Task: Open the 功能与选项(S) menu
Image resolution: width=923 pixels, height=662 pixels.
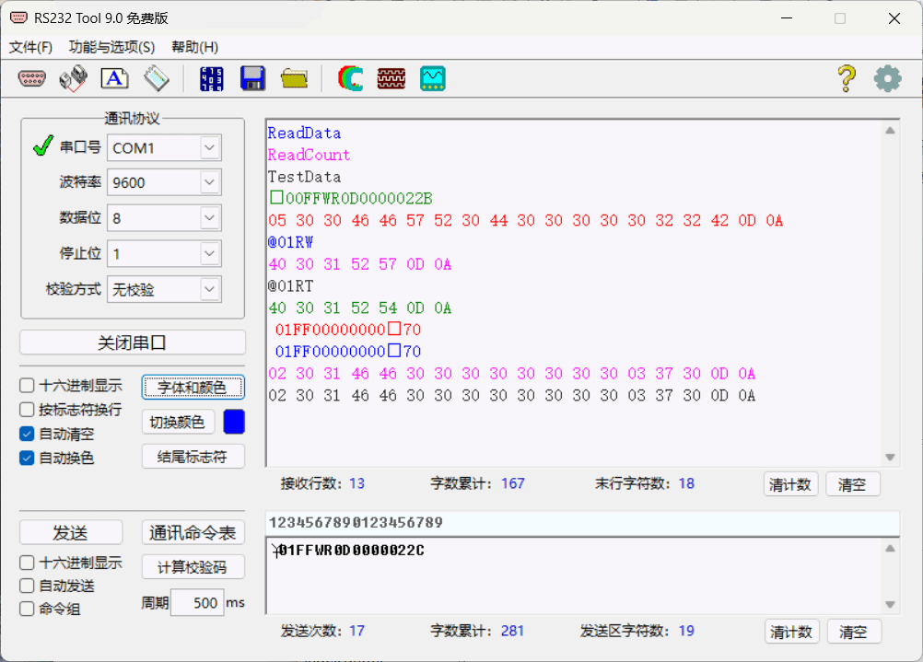Action: pos(111,47)
